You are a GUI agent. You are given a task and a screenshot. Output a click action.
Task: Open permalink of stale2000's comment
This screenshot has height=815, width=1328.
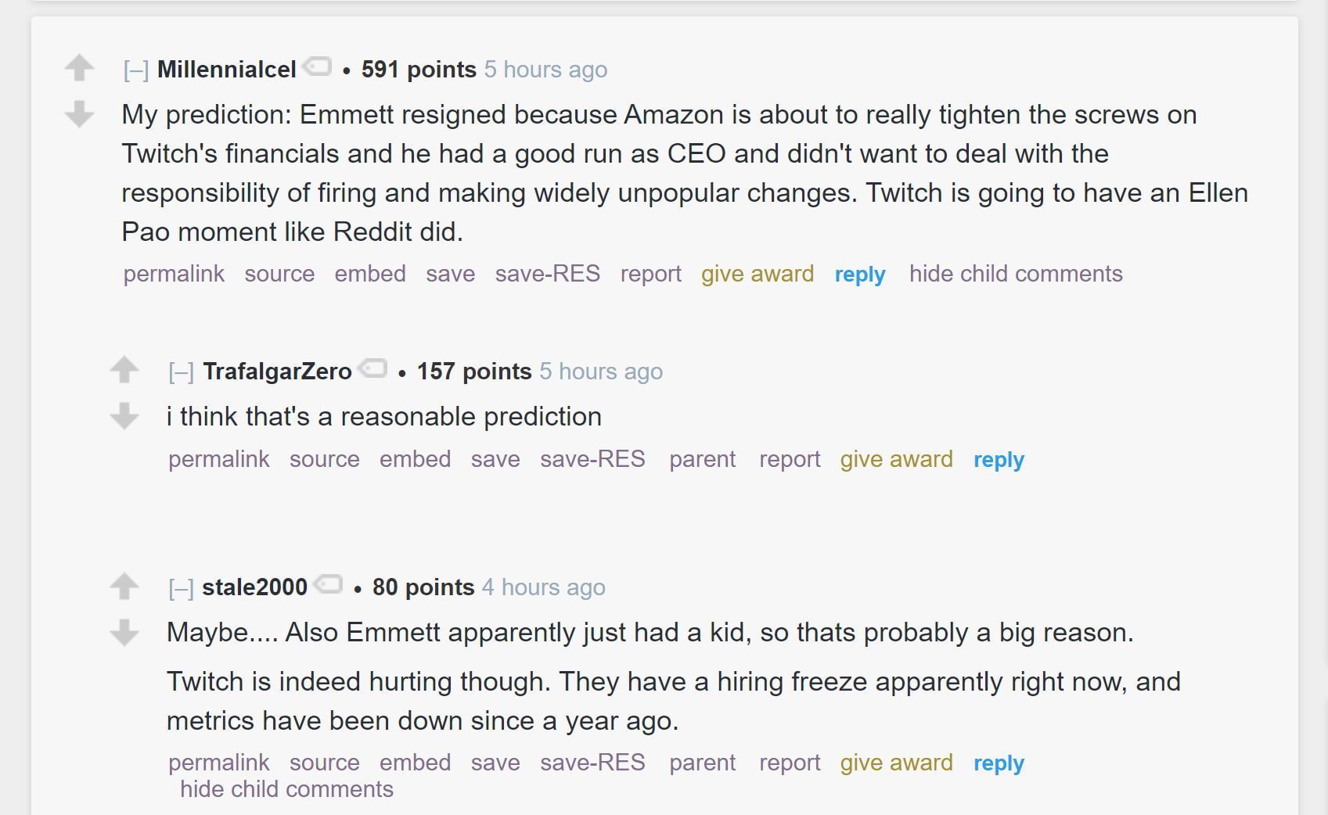tap(218, 763)
